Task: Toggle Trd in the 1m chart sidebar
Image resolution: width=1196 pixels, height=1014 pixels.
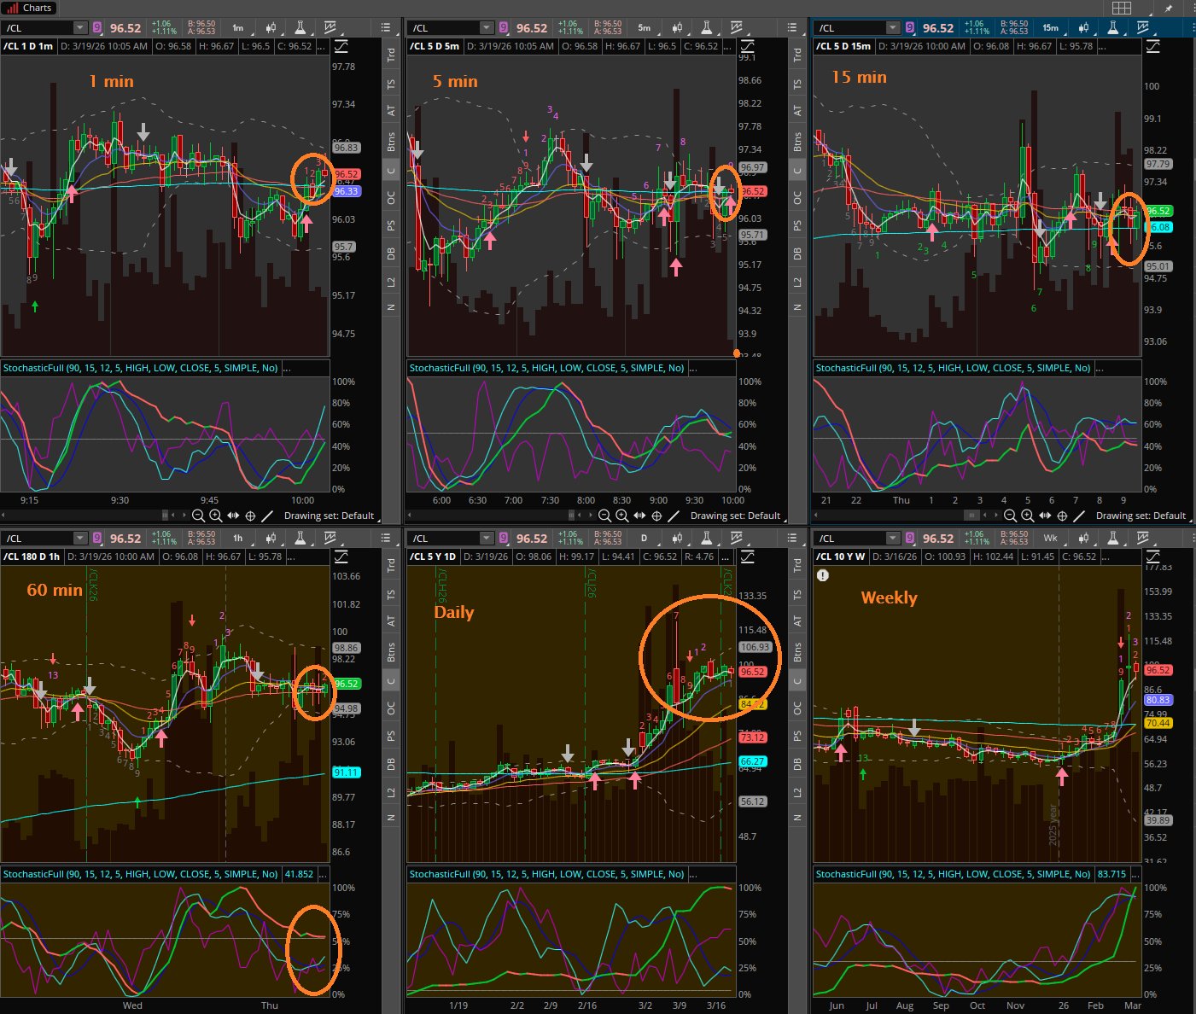Action: 391,55
